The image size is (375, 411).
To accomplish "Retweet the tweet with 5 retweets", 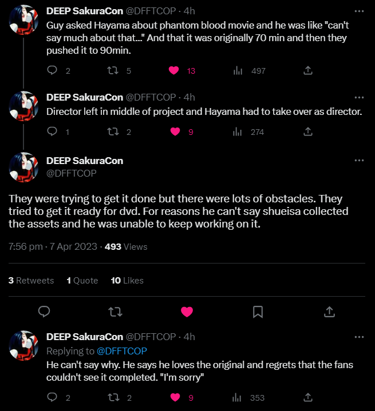I will [x=115, y=71].
